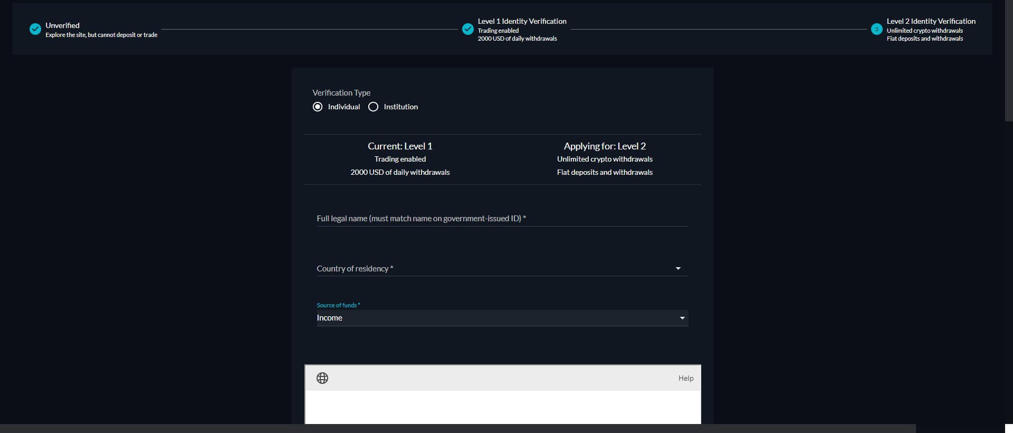
Task: Open the Country of residency dropdown
Action: (x=502, y=268)
